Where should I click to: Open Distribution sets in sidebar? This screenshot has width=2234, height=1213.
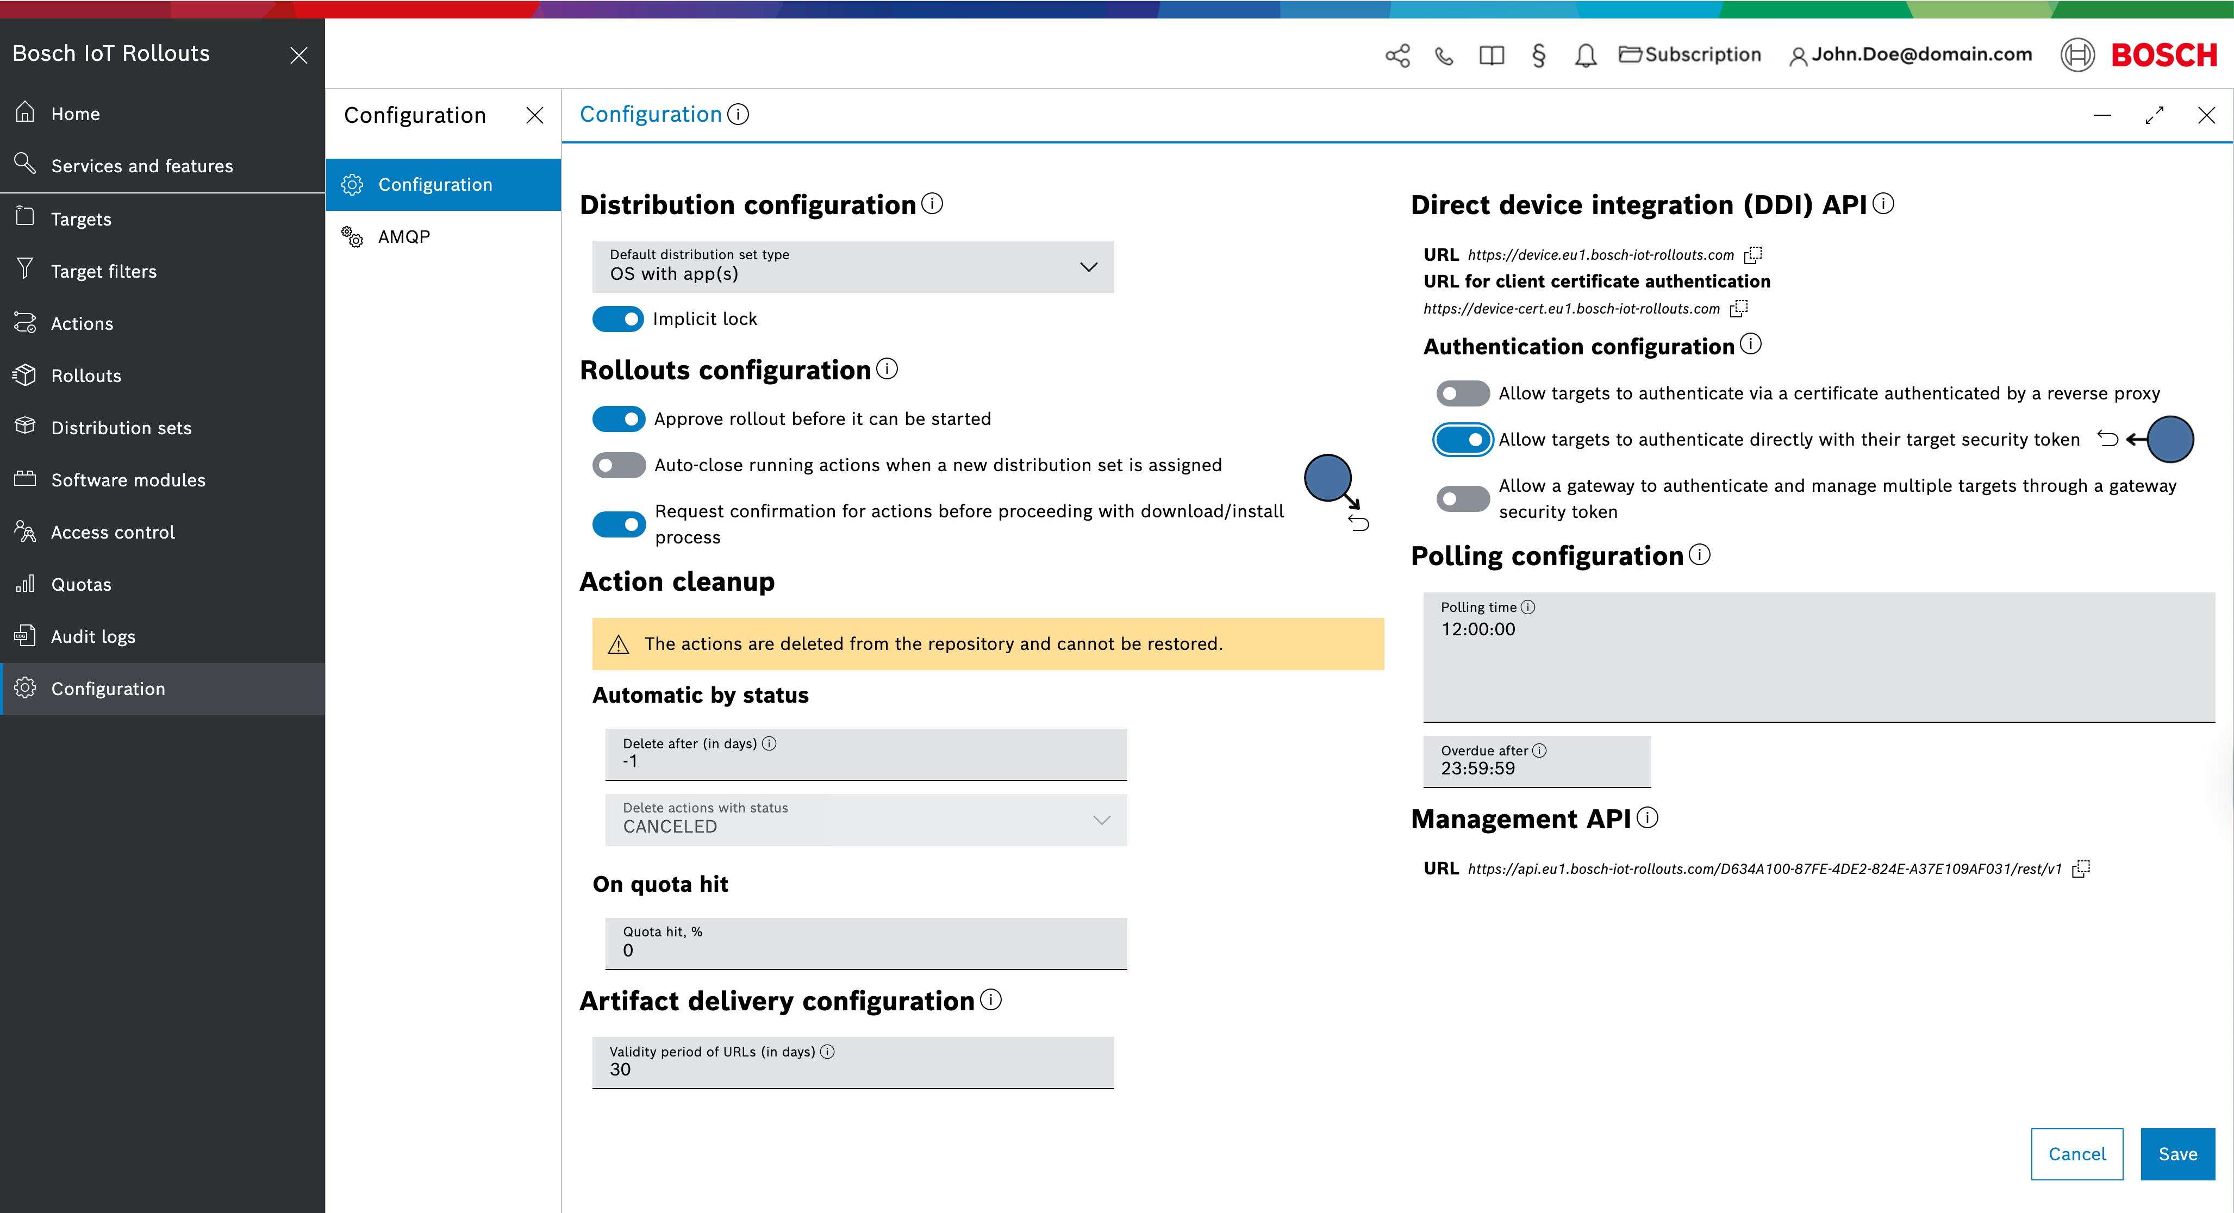[x=121, y=428]
